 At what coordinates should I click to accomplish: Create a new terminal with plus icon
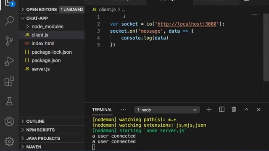point(209,109)
